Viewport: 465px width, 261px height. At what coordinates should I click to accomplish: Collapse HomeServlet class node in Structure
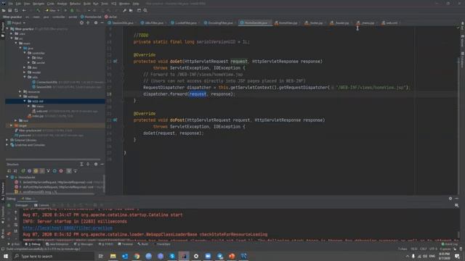tap(7, 177)
